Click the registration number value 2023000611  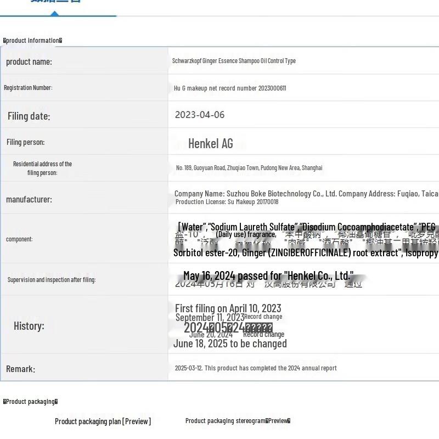click(230, 88)
